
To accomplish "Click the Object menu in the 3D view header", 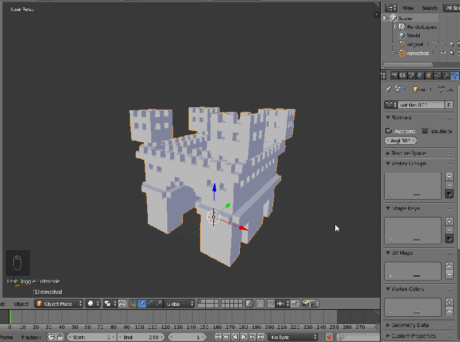I will (x=21, y=304).
